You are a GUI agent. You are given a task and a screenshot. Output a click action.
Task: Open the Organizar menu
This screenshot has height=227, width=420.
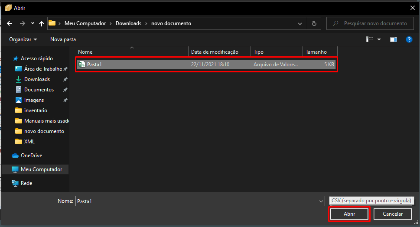point(23,39)
